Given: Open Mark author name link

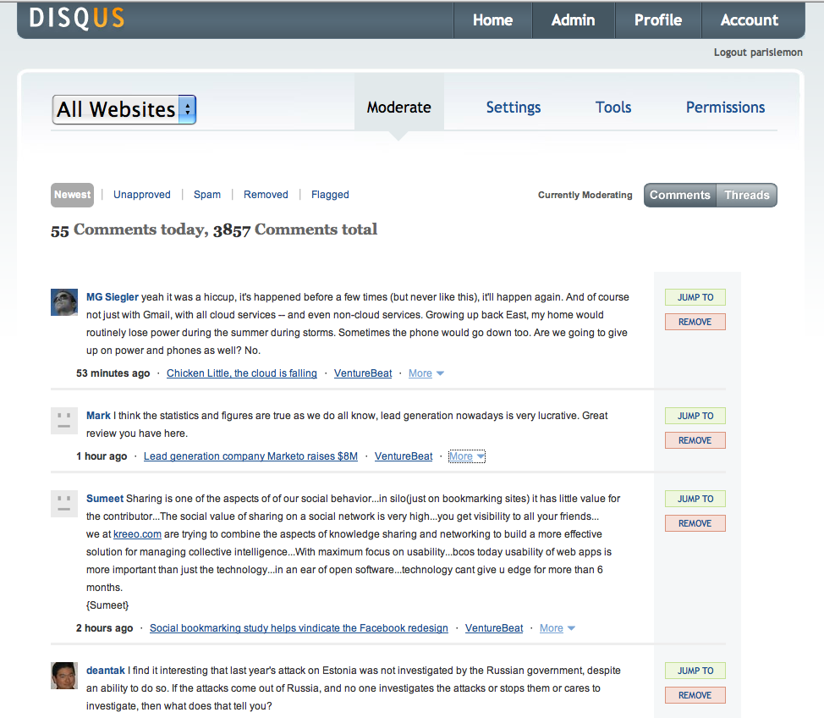Looking at the screenshot, I should [98, 416].
